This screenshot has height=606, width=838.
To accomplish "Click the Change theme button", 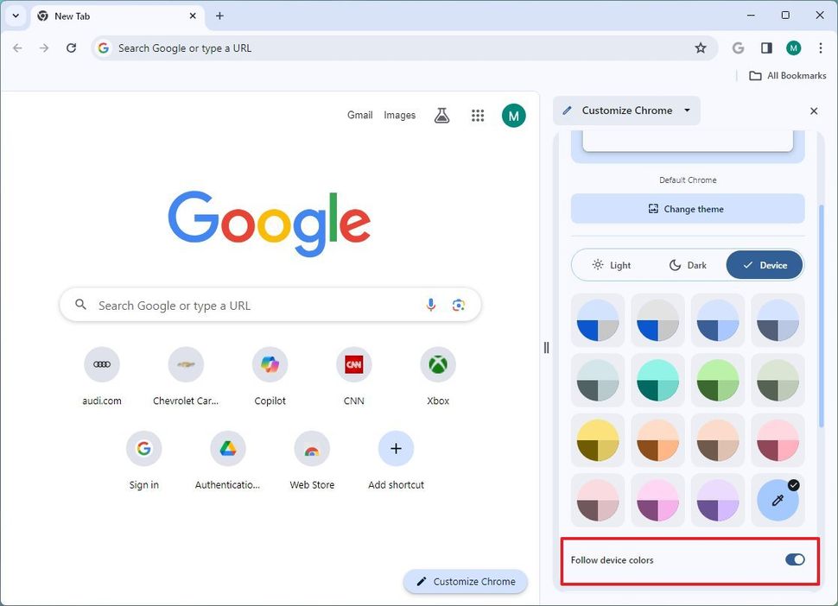I will coord(687,208).
